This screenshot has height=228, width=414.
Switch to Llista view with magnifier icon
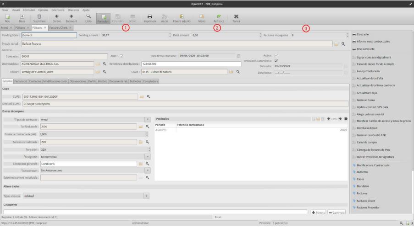(x=88, y=17)
